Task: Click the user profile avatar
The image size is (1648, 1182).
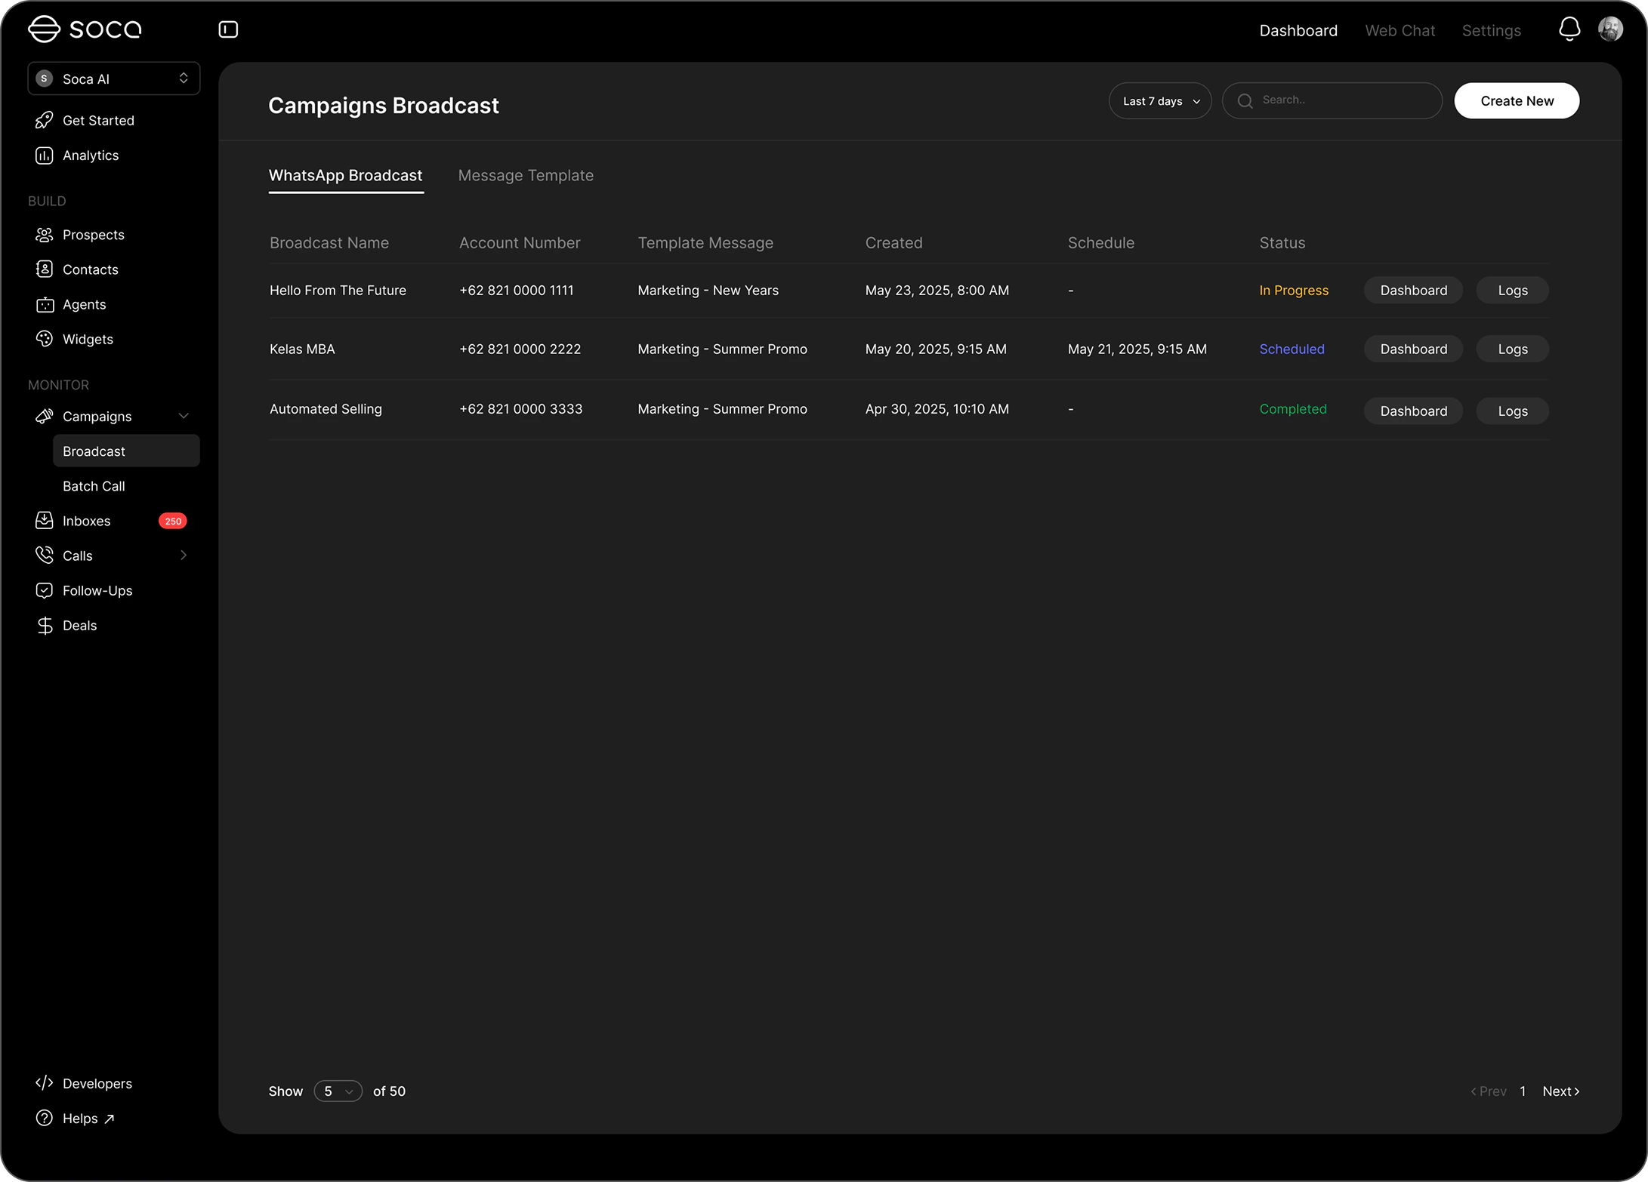Action: click(1610, 29)
